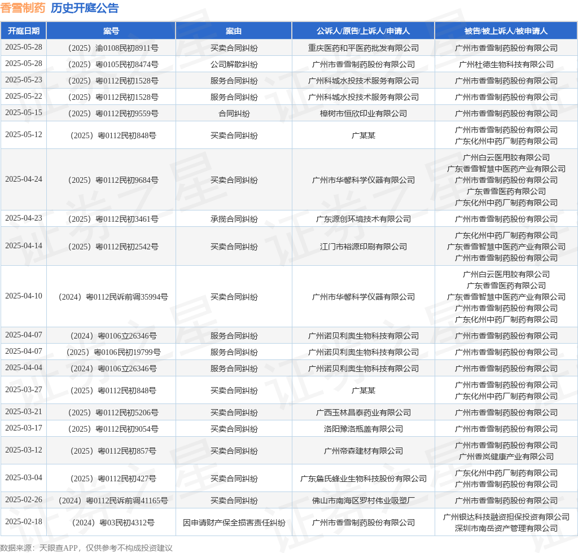Click plaintiff 江门市裕源印刷有限公司
Image resolution: width=578 pixels, height=553 pixels.
coord(364,247)
